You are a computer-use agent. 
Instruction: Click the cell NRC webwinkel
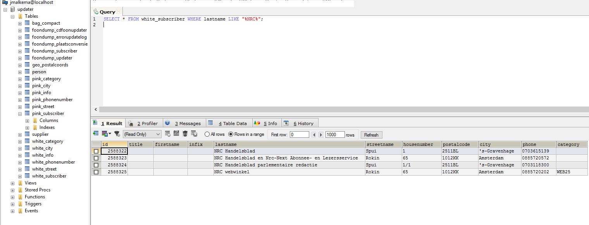pyautogui.click(x=289, y=172)
